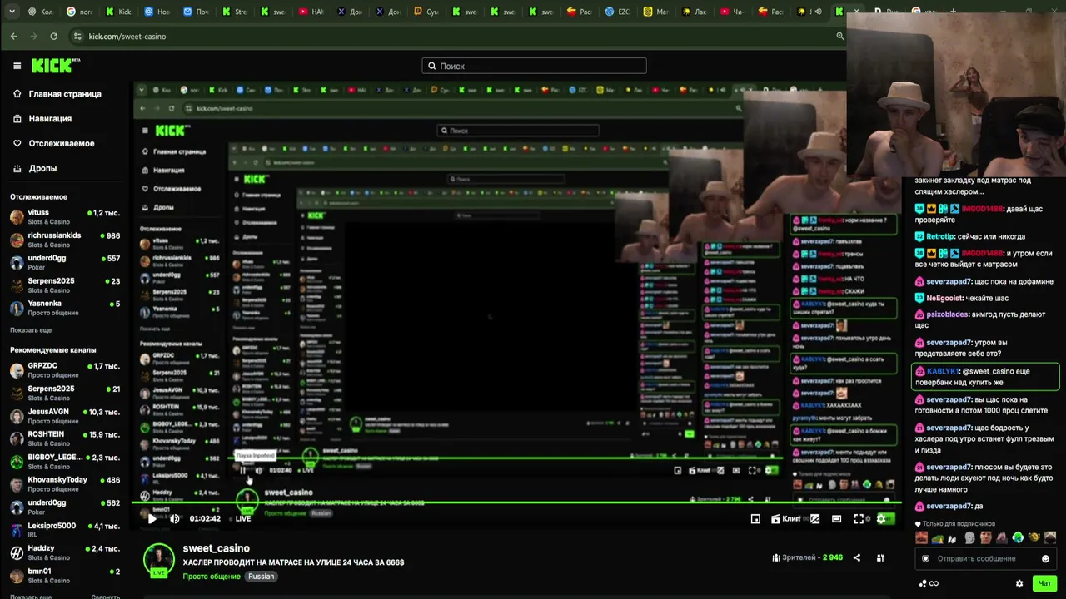The height and width of the screenshot is (599, 1066).
Task: Open Дропы in the sidebar
Action: pyautogui.click(x=35, y=168)
